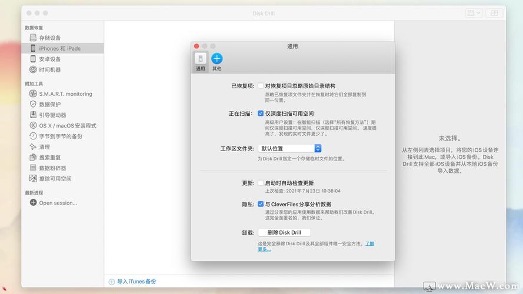Select the 清理 cleanup icon

click(33, 146)
